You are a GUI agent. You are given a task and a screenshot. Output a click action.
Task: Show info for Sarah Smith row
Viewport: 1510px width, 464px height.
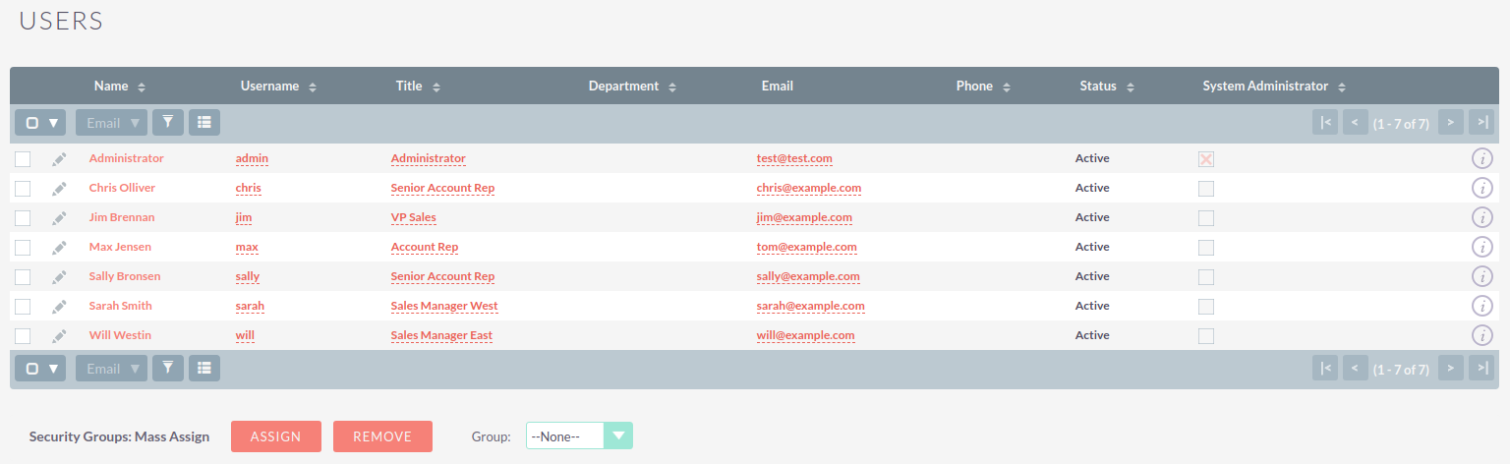click(1481, 306)
